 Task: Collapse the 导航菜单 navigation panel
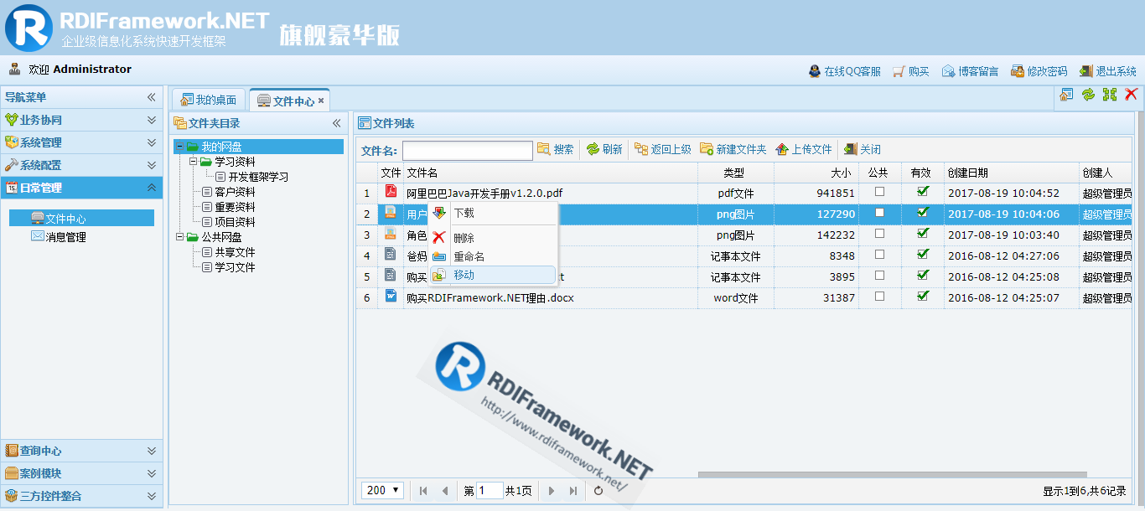coord(152,97)
